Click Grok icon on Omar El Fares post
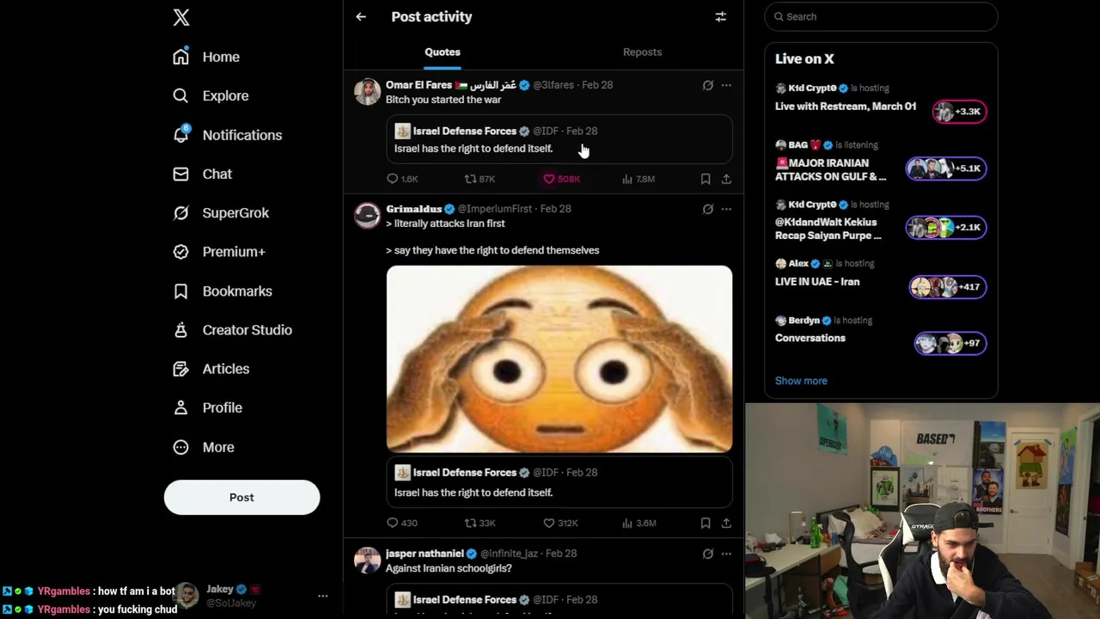This screenshot has height=619, width=1100. [708, 85]
